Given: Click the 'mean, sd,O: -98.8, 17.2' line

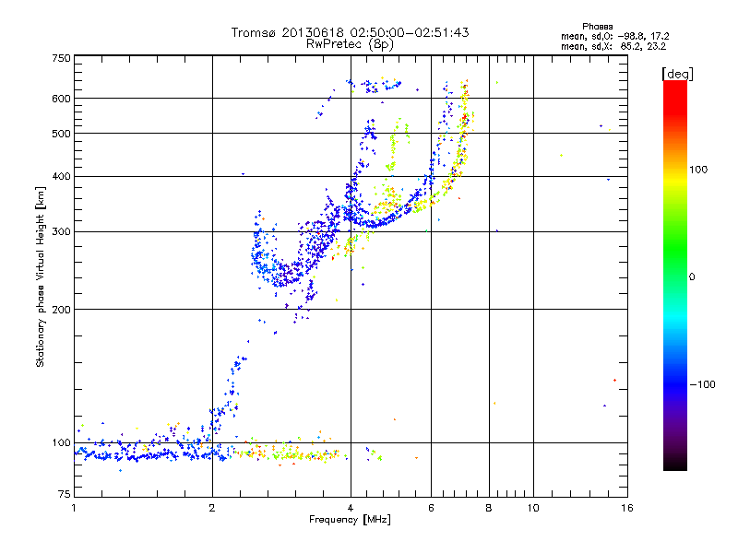Looking at the screenshot, I should pos(614,36).
